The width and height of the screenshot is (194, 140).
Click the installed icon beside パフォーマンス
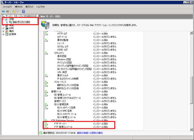tap(46, 82)
